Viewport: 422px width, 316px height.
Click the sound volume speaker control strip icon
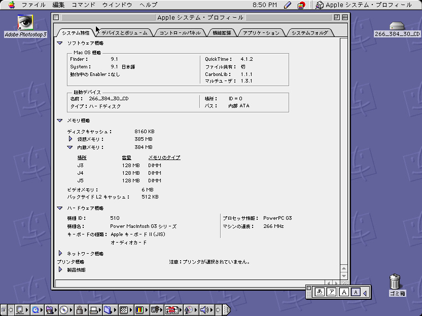point(204,310)
